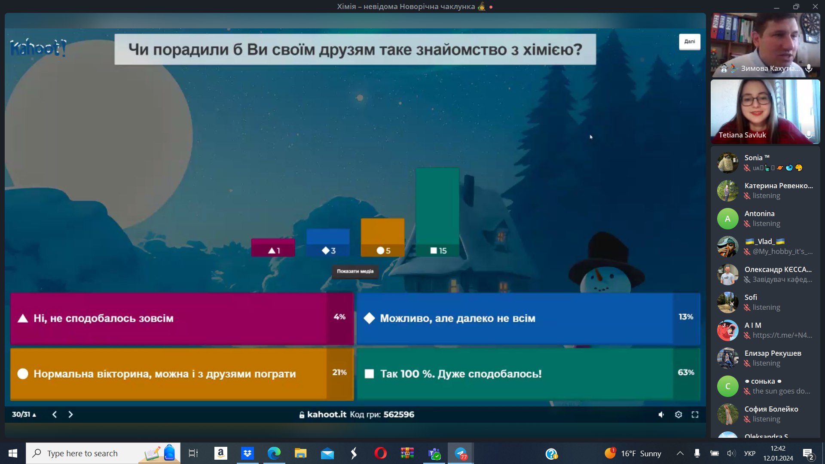The height and width of the screenshot is (464, 825).
Task: Toggle system volume in the tray
Action: 731,453
